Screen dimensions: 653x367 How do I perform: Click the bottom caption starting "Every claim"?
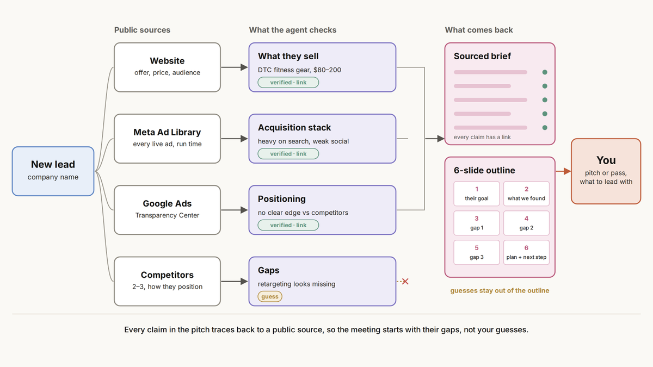326,329
